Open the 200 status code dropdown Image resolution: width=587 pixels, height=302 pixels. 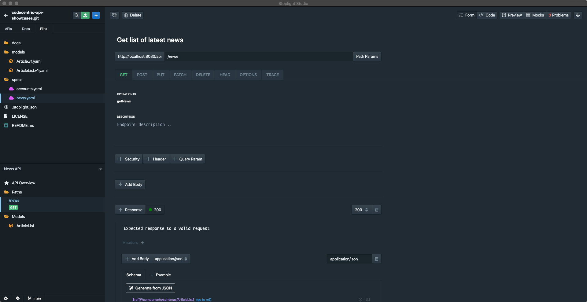click(361, 210)
